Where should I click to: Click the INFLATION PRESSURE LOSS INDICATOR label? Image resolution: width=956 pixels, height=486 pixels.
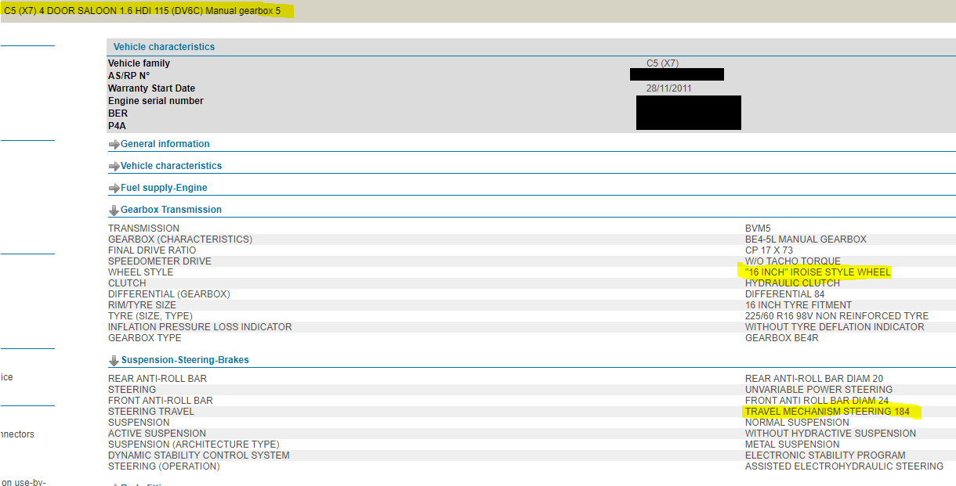coord(200,327)
